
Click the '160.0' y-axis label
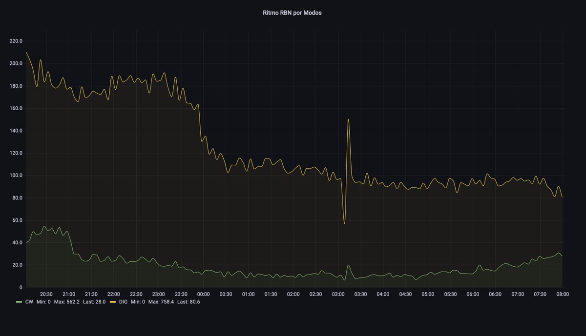(x=16, y=108)
